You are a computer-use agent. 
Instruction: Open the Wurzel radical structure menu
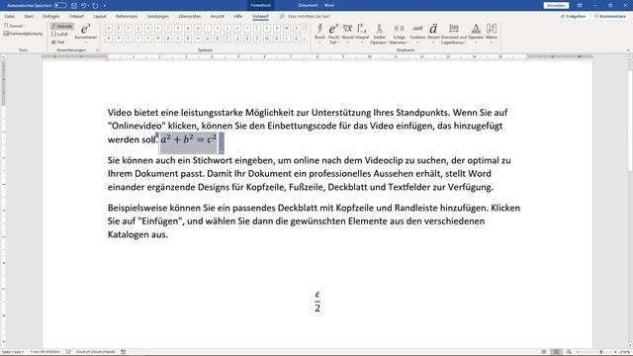coord(347,34)
